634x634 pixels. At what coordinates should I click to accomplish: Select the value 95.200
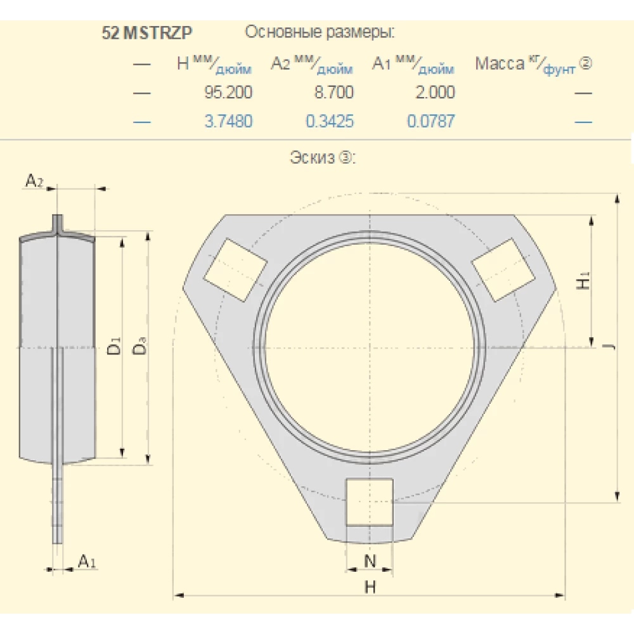point(227,93)
